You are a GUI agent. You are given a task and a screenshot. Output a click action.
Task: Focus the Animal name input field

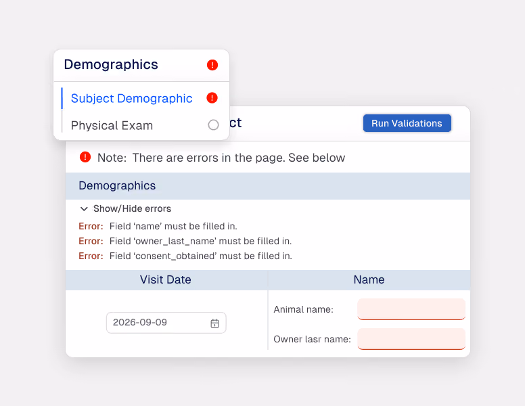pyautogui.click(x=411, y=309)
